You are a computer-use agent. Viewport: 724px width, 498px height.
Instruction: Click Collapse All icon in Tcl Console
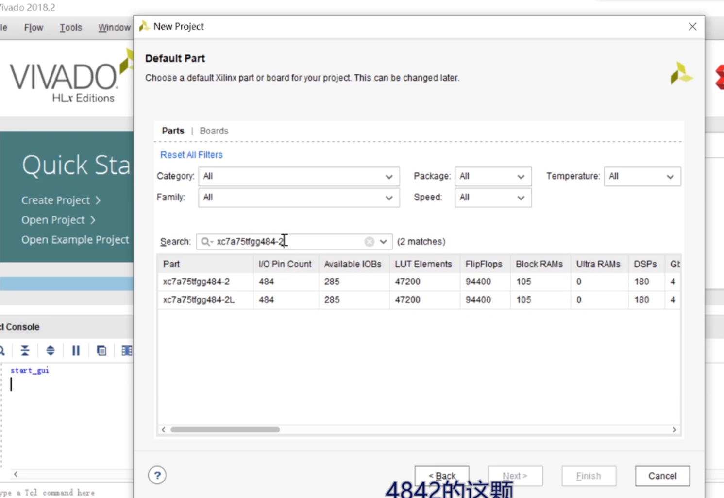pyautogui.click(x=25, y=350)
